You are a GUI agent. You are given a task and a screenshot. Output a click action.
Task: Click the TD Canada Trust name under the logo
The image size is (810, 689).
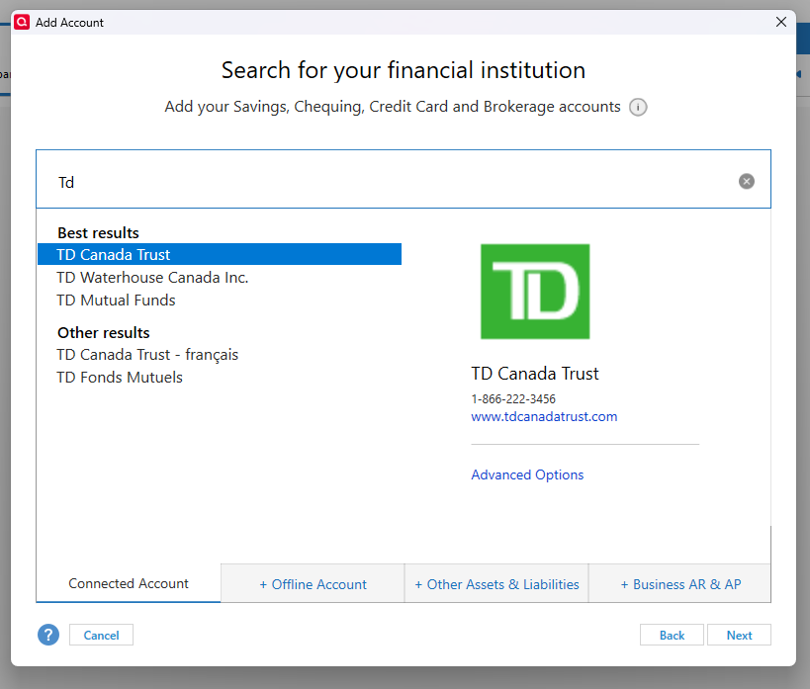[535, 373]
